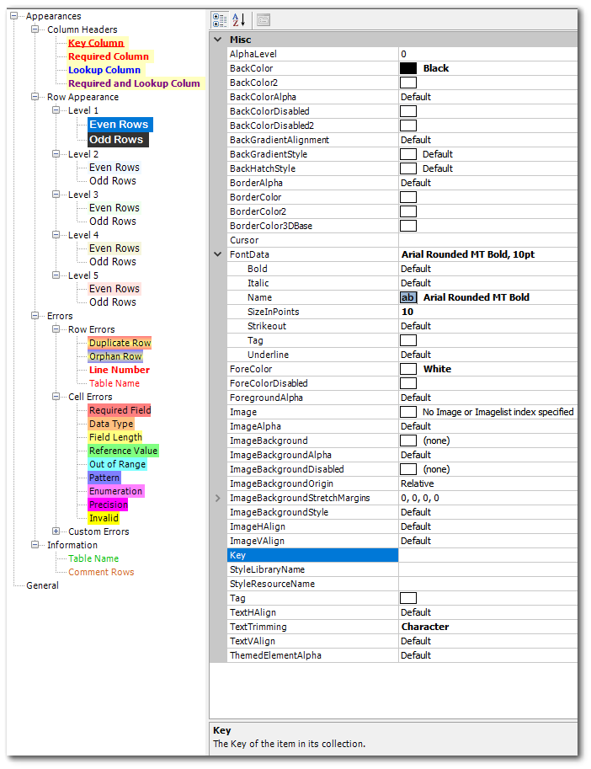Select Level 1 Even Rows
This screenshot has width=591, height=769.
click(x=119, y=125)
